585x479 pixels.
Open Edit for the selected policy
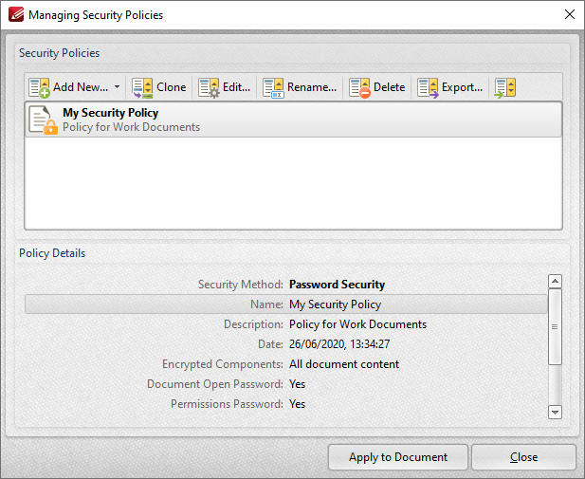click(224, 87)
